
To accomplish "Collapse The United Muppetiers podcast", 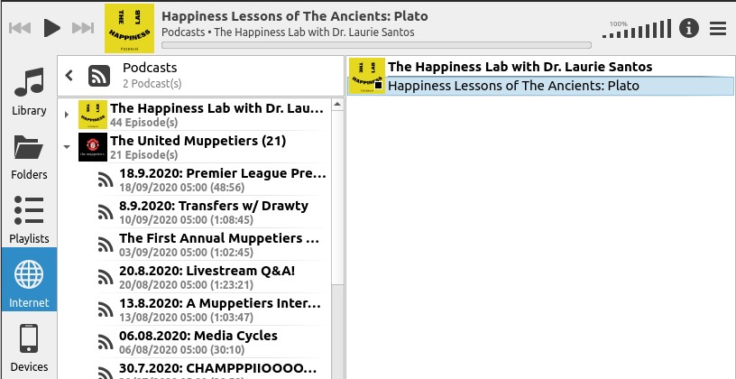I will (x=67, y=146).
